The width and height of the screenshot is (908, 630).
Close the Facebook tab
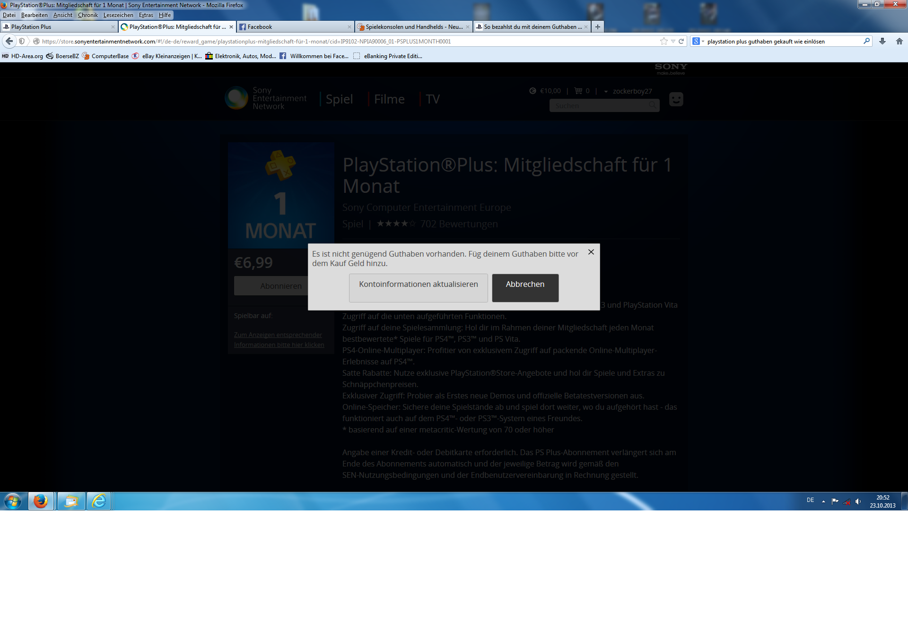pos(349,27)
